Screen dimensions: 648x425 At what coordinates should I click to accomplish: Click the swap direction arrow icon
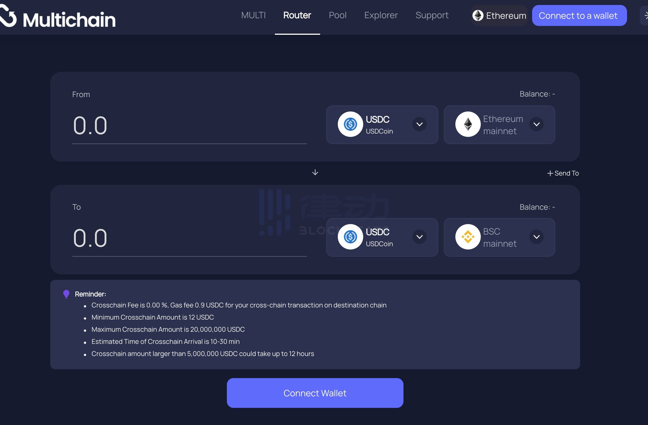(x=315, y=172)
